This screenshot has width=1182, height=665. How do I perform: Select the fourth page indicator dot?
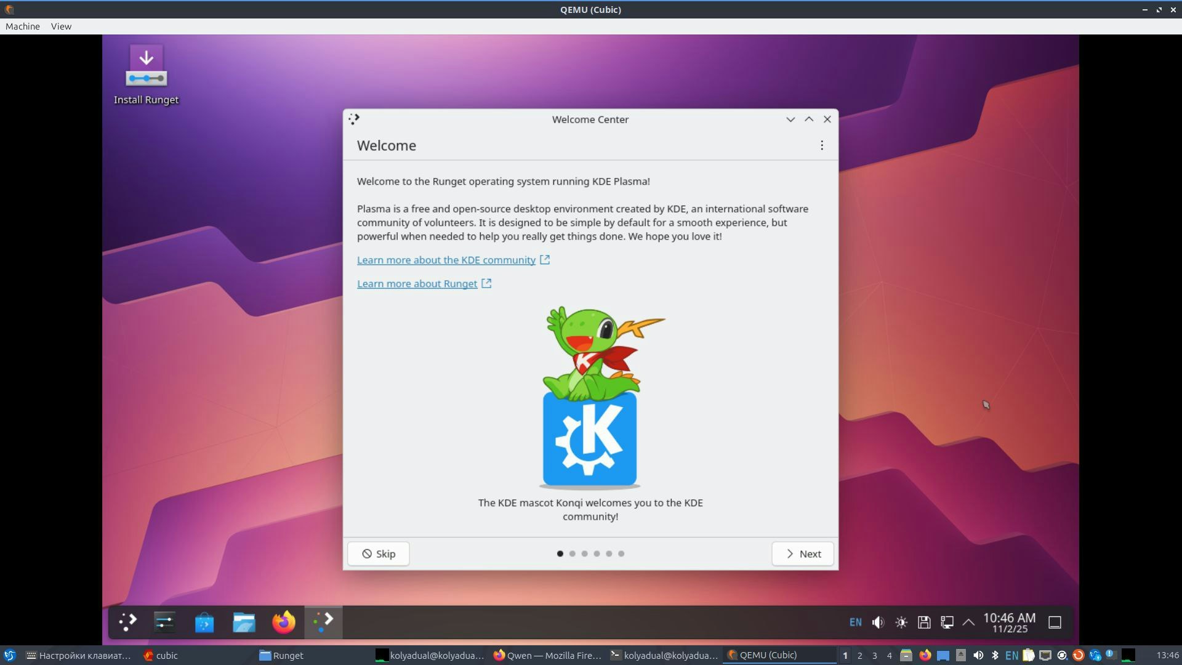pos(597,554)
